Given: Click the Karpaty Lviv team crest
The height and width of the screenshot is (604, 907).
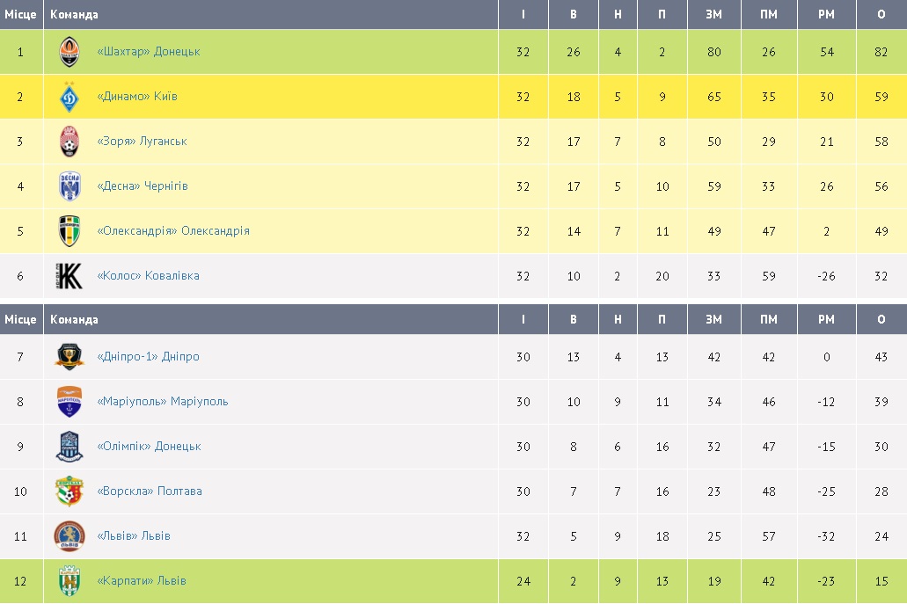Looking at the screenshot, I should coord(69,581).
